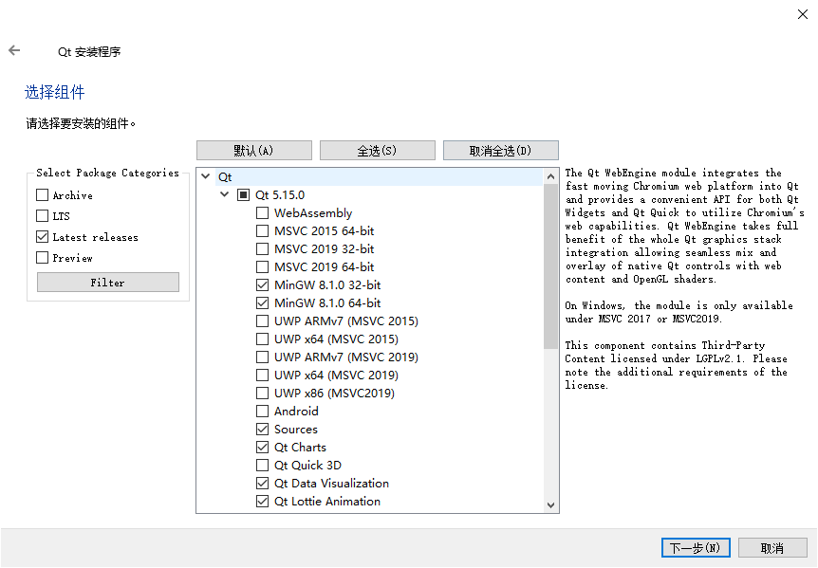Check UWP x86 (MSVC2019) component
818x568 pixels.
(x=263, y=393)
